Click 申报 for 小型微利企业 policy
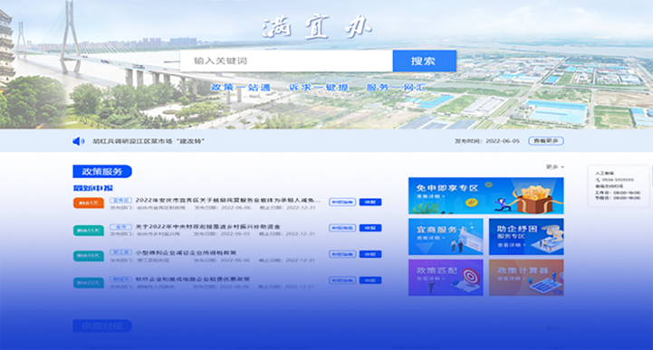This screenshot has height=350, width=653. (370, 254)
